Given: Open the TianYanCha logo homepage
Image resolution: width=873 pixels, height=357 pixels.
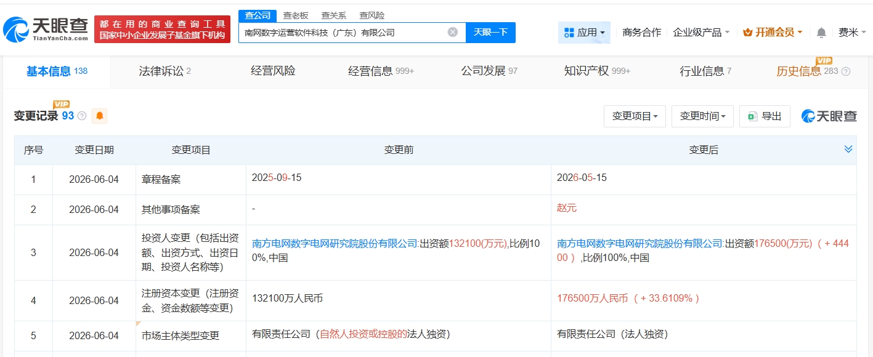Looking at the screenshot, I should [46, 28].
